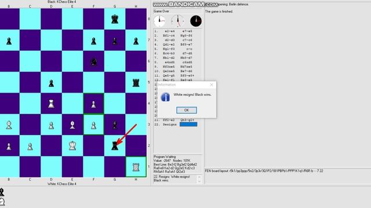Select move c7-c6 in move list
The image size is (371, 208).
[187, 40]
